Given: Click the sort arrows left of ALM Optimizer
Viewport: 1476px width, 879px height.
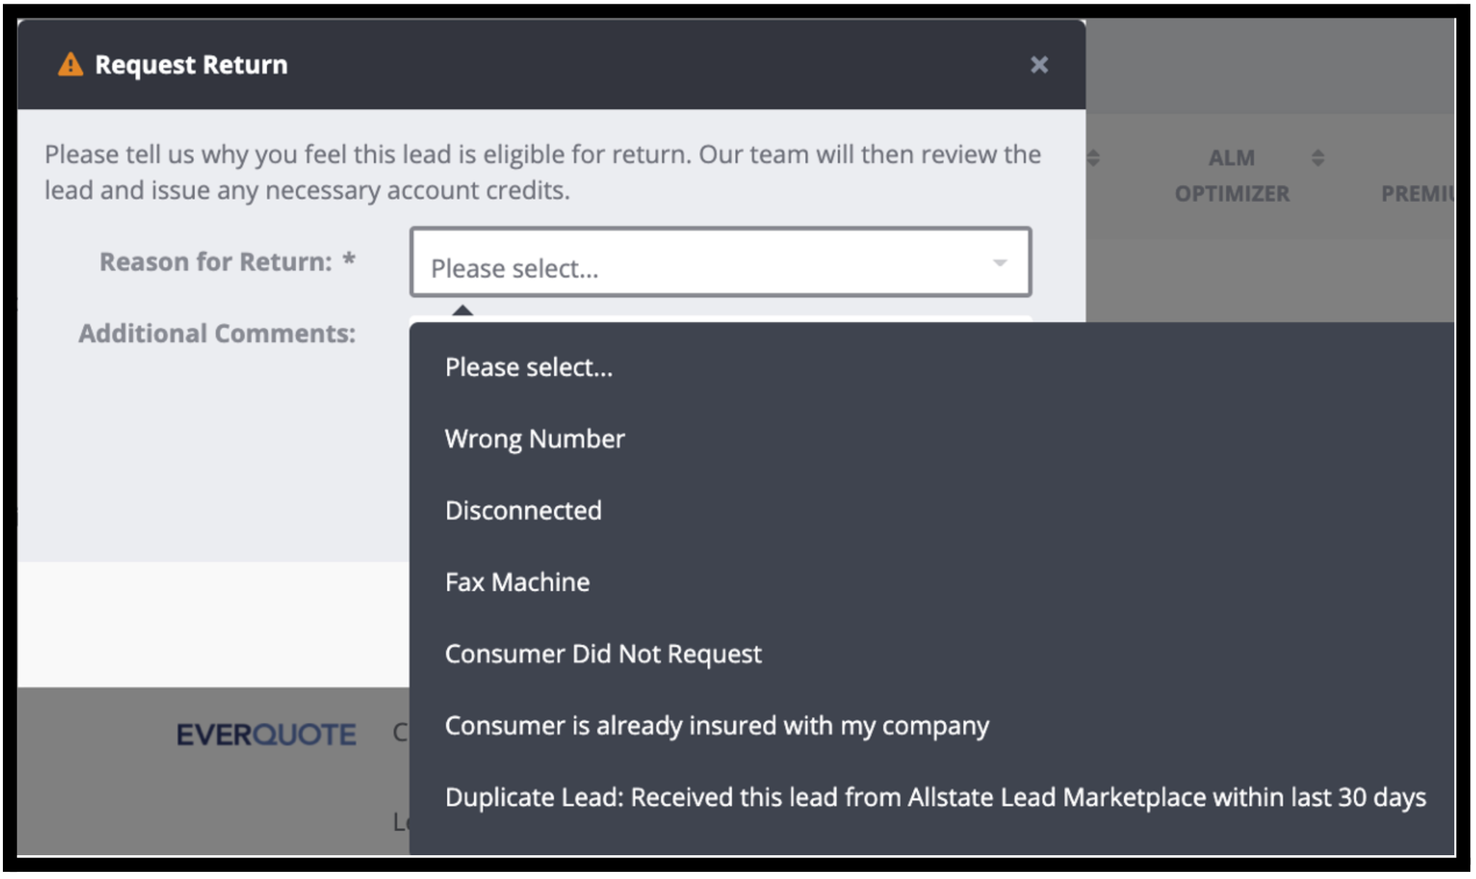Looking at the screenshot, I should [1093, 158].
